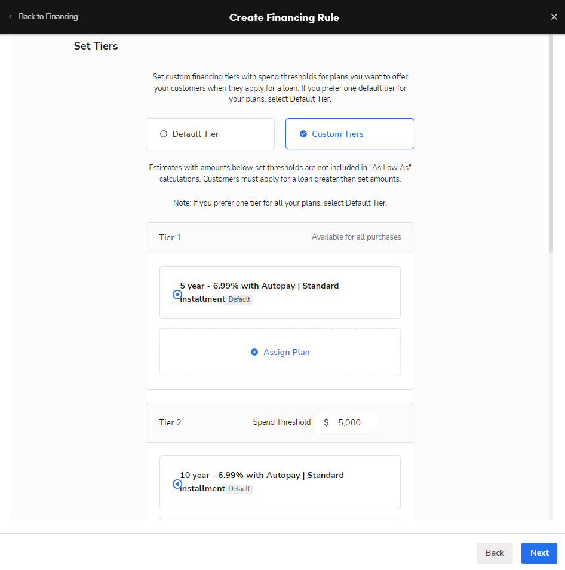Click the Tier 2 header label
The width and height of the screenshot is (565, 570).
click(x=170, y=422)
